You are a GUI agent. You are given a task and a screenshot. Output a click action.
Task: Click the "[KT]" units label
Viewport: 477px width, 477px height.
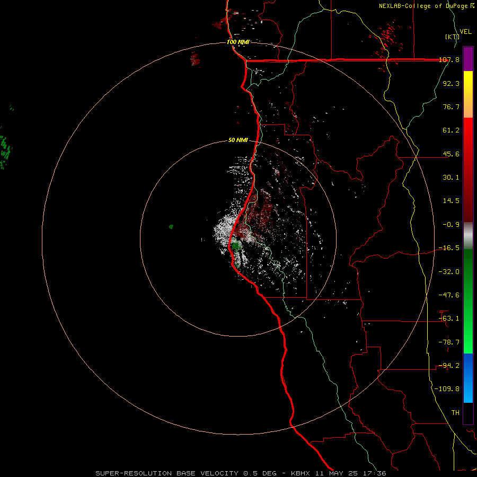(x=452, y=37)
